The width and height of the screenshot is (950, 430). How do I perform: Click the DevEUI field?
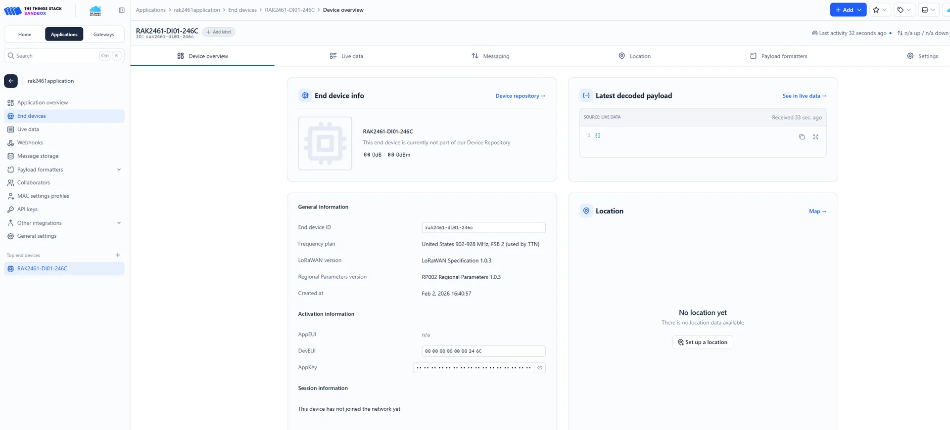tap(483, 351)
